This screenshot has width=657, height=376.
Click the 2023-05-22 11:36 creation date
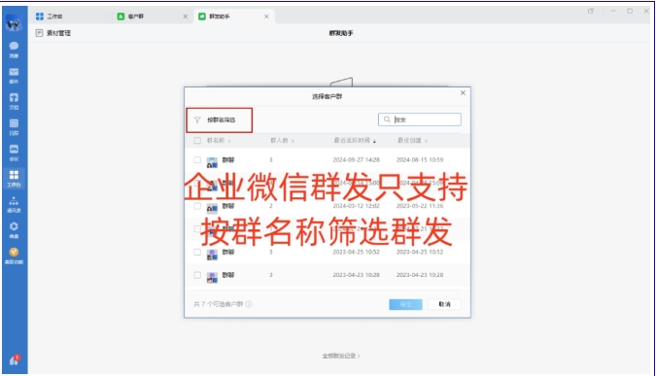[420, 206]
